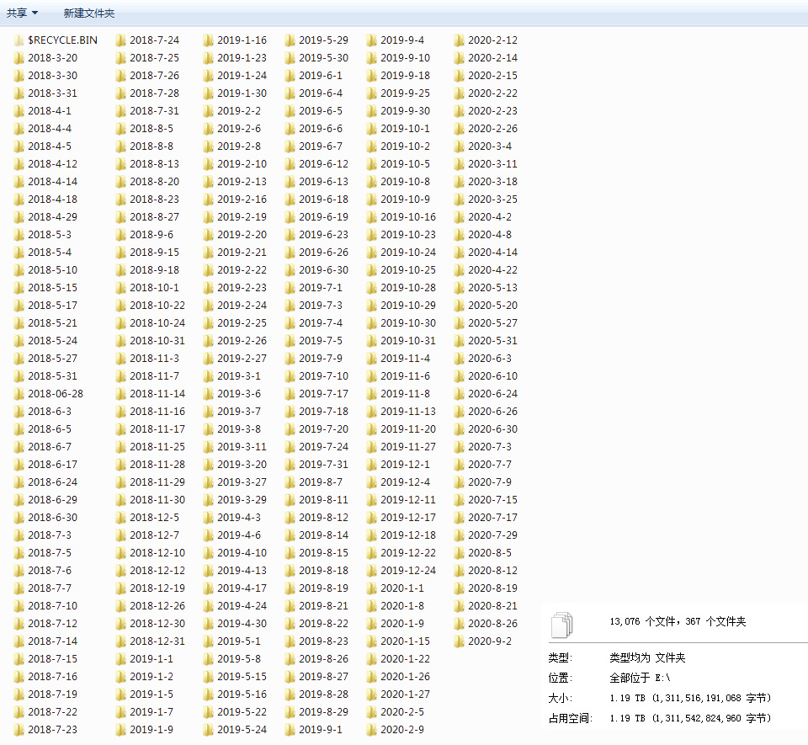The image size is (808, 745).
Task: Select the 2018-06-28 folder icon
Action: click(x=19, y=394)
